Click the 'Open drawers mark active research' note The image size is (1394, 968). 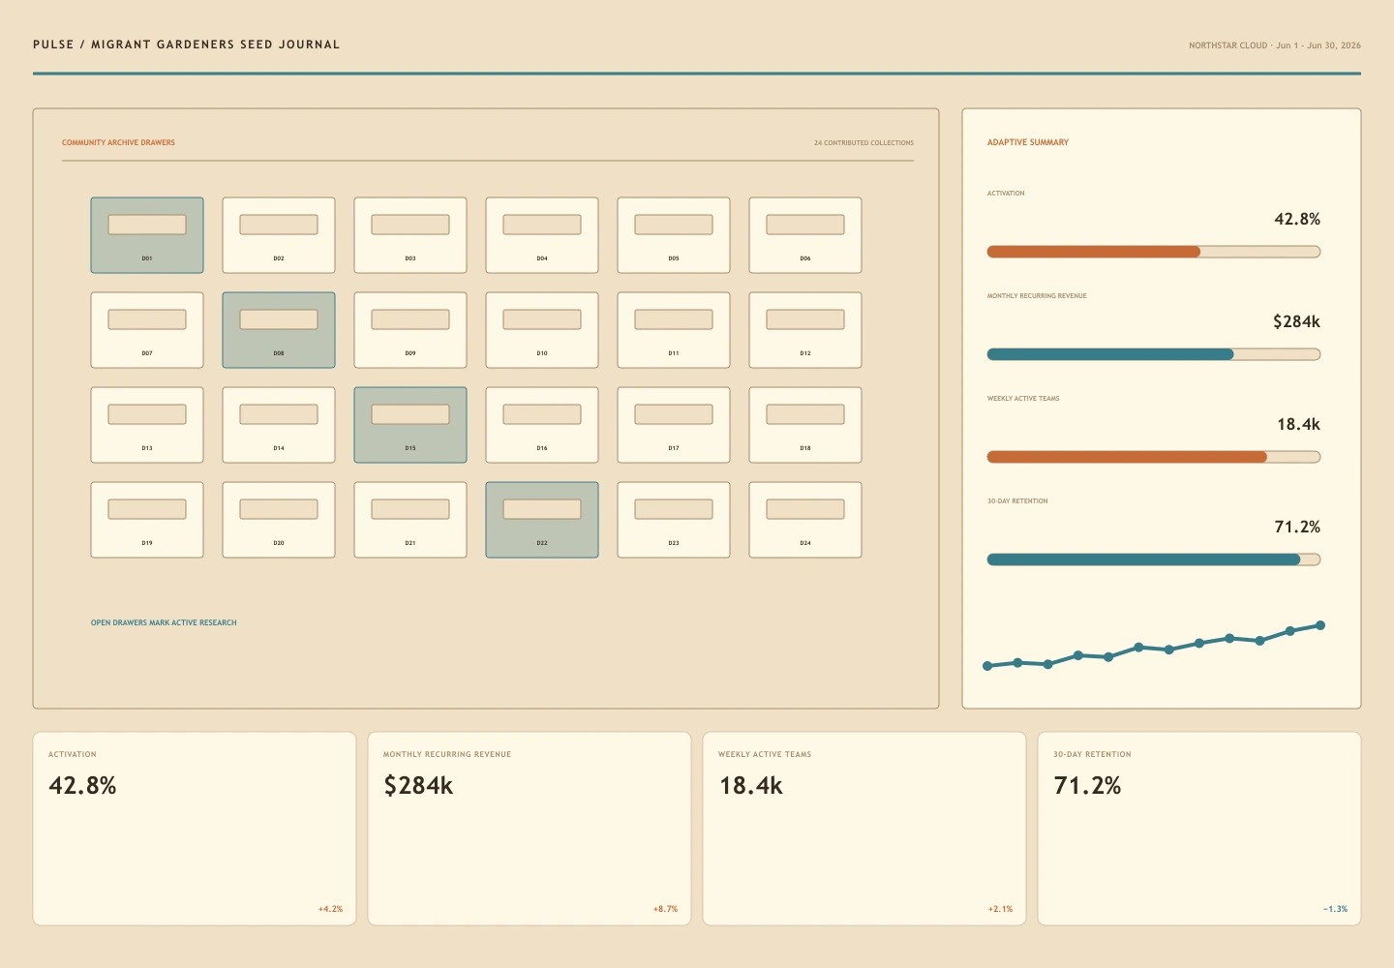(x=164, y=622)
